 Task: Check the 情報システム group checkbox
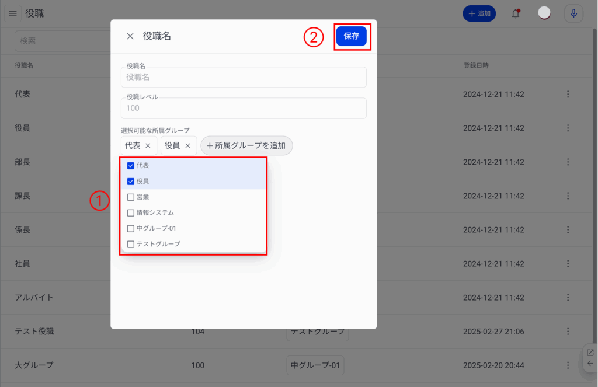[x=130, y=212]
